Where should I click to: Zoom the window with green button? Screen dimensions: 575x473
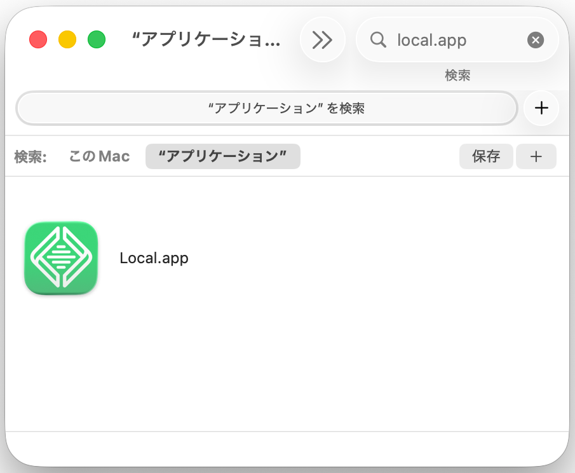coord(97,39)
